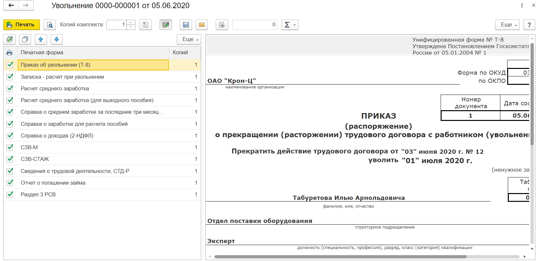
Task: Uncheck all print forms icon
Action: point(25,39)
